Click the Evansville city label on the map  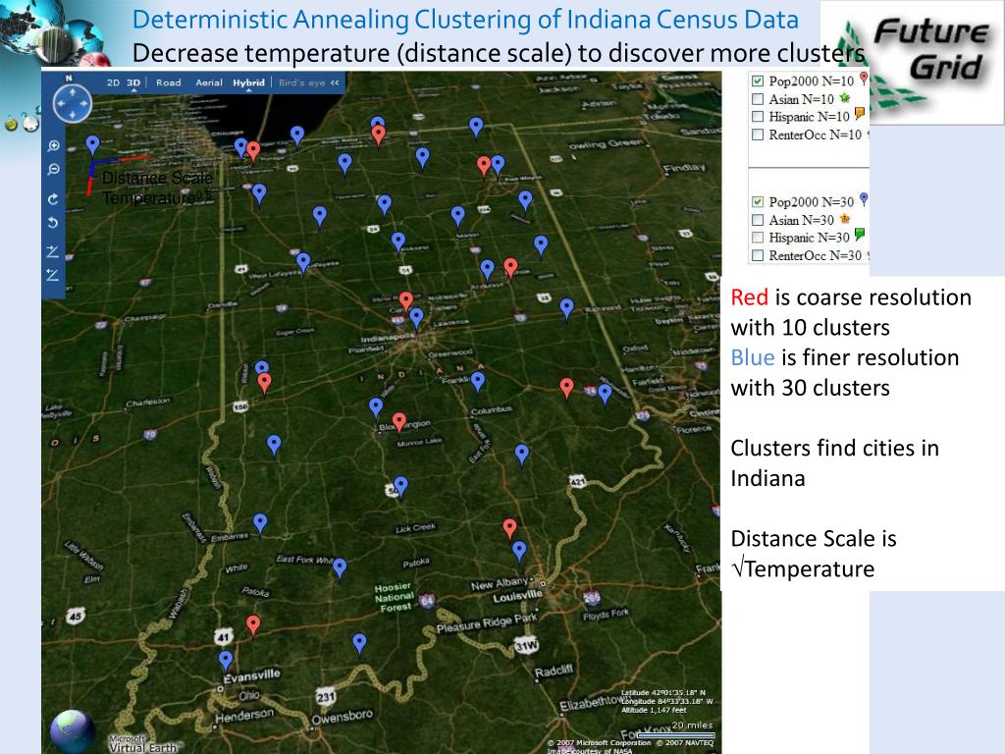click(x=252, y=675)
